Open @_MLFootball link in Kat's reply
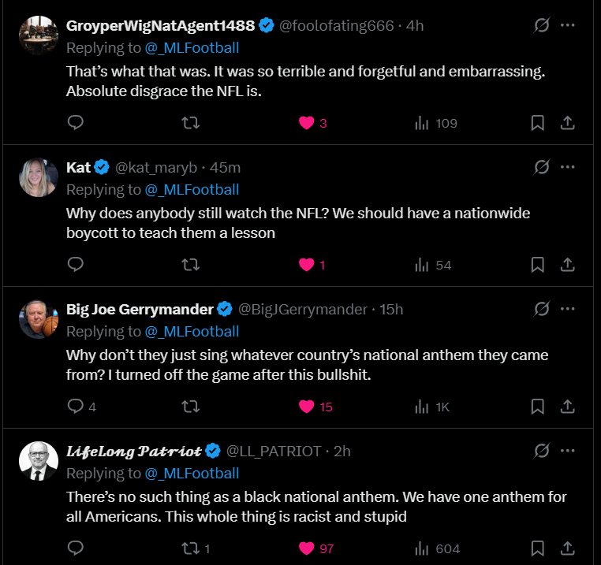 [192, 190]
